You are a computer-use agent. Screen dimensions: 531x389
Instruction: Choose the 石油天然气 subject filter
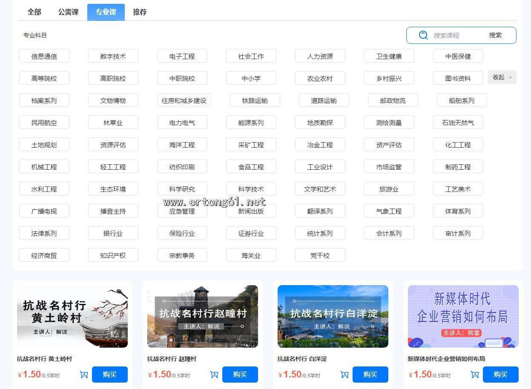click(458, 123)
